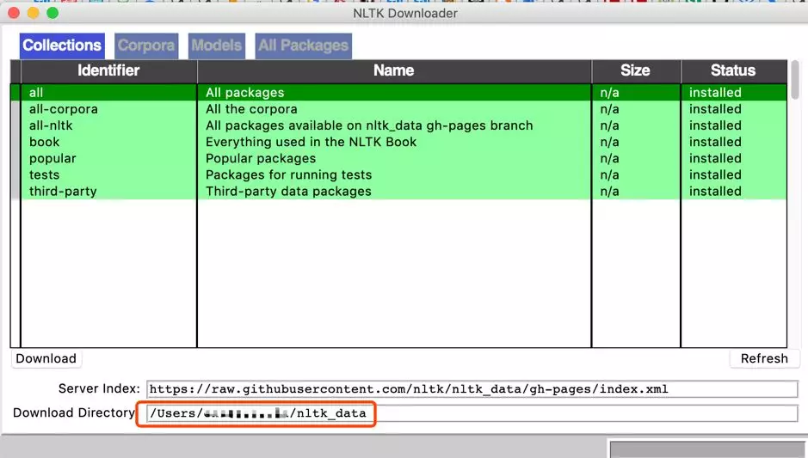Click the Status column header
Image resolution: width=808 pixels, height=458 pixels.
734,70
